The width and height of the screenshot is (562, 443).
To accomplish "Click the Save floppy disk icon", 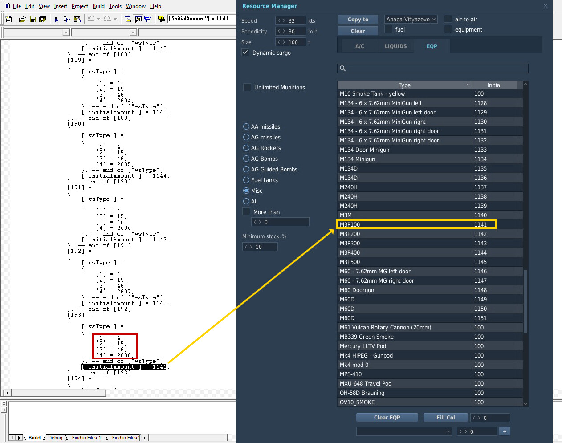I will point(33,19).
